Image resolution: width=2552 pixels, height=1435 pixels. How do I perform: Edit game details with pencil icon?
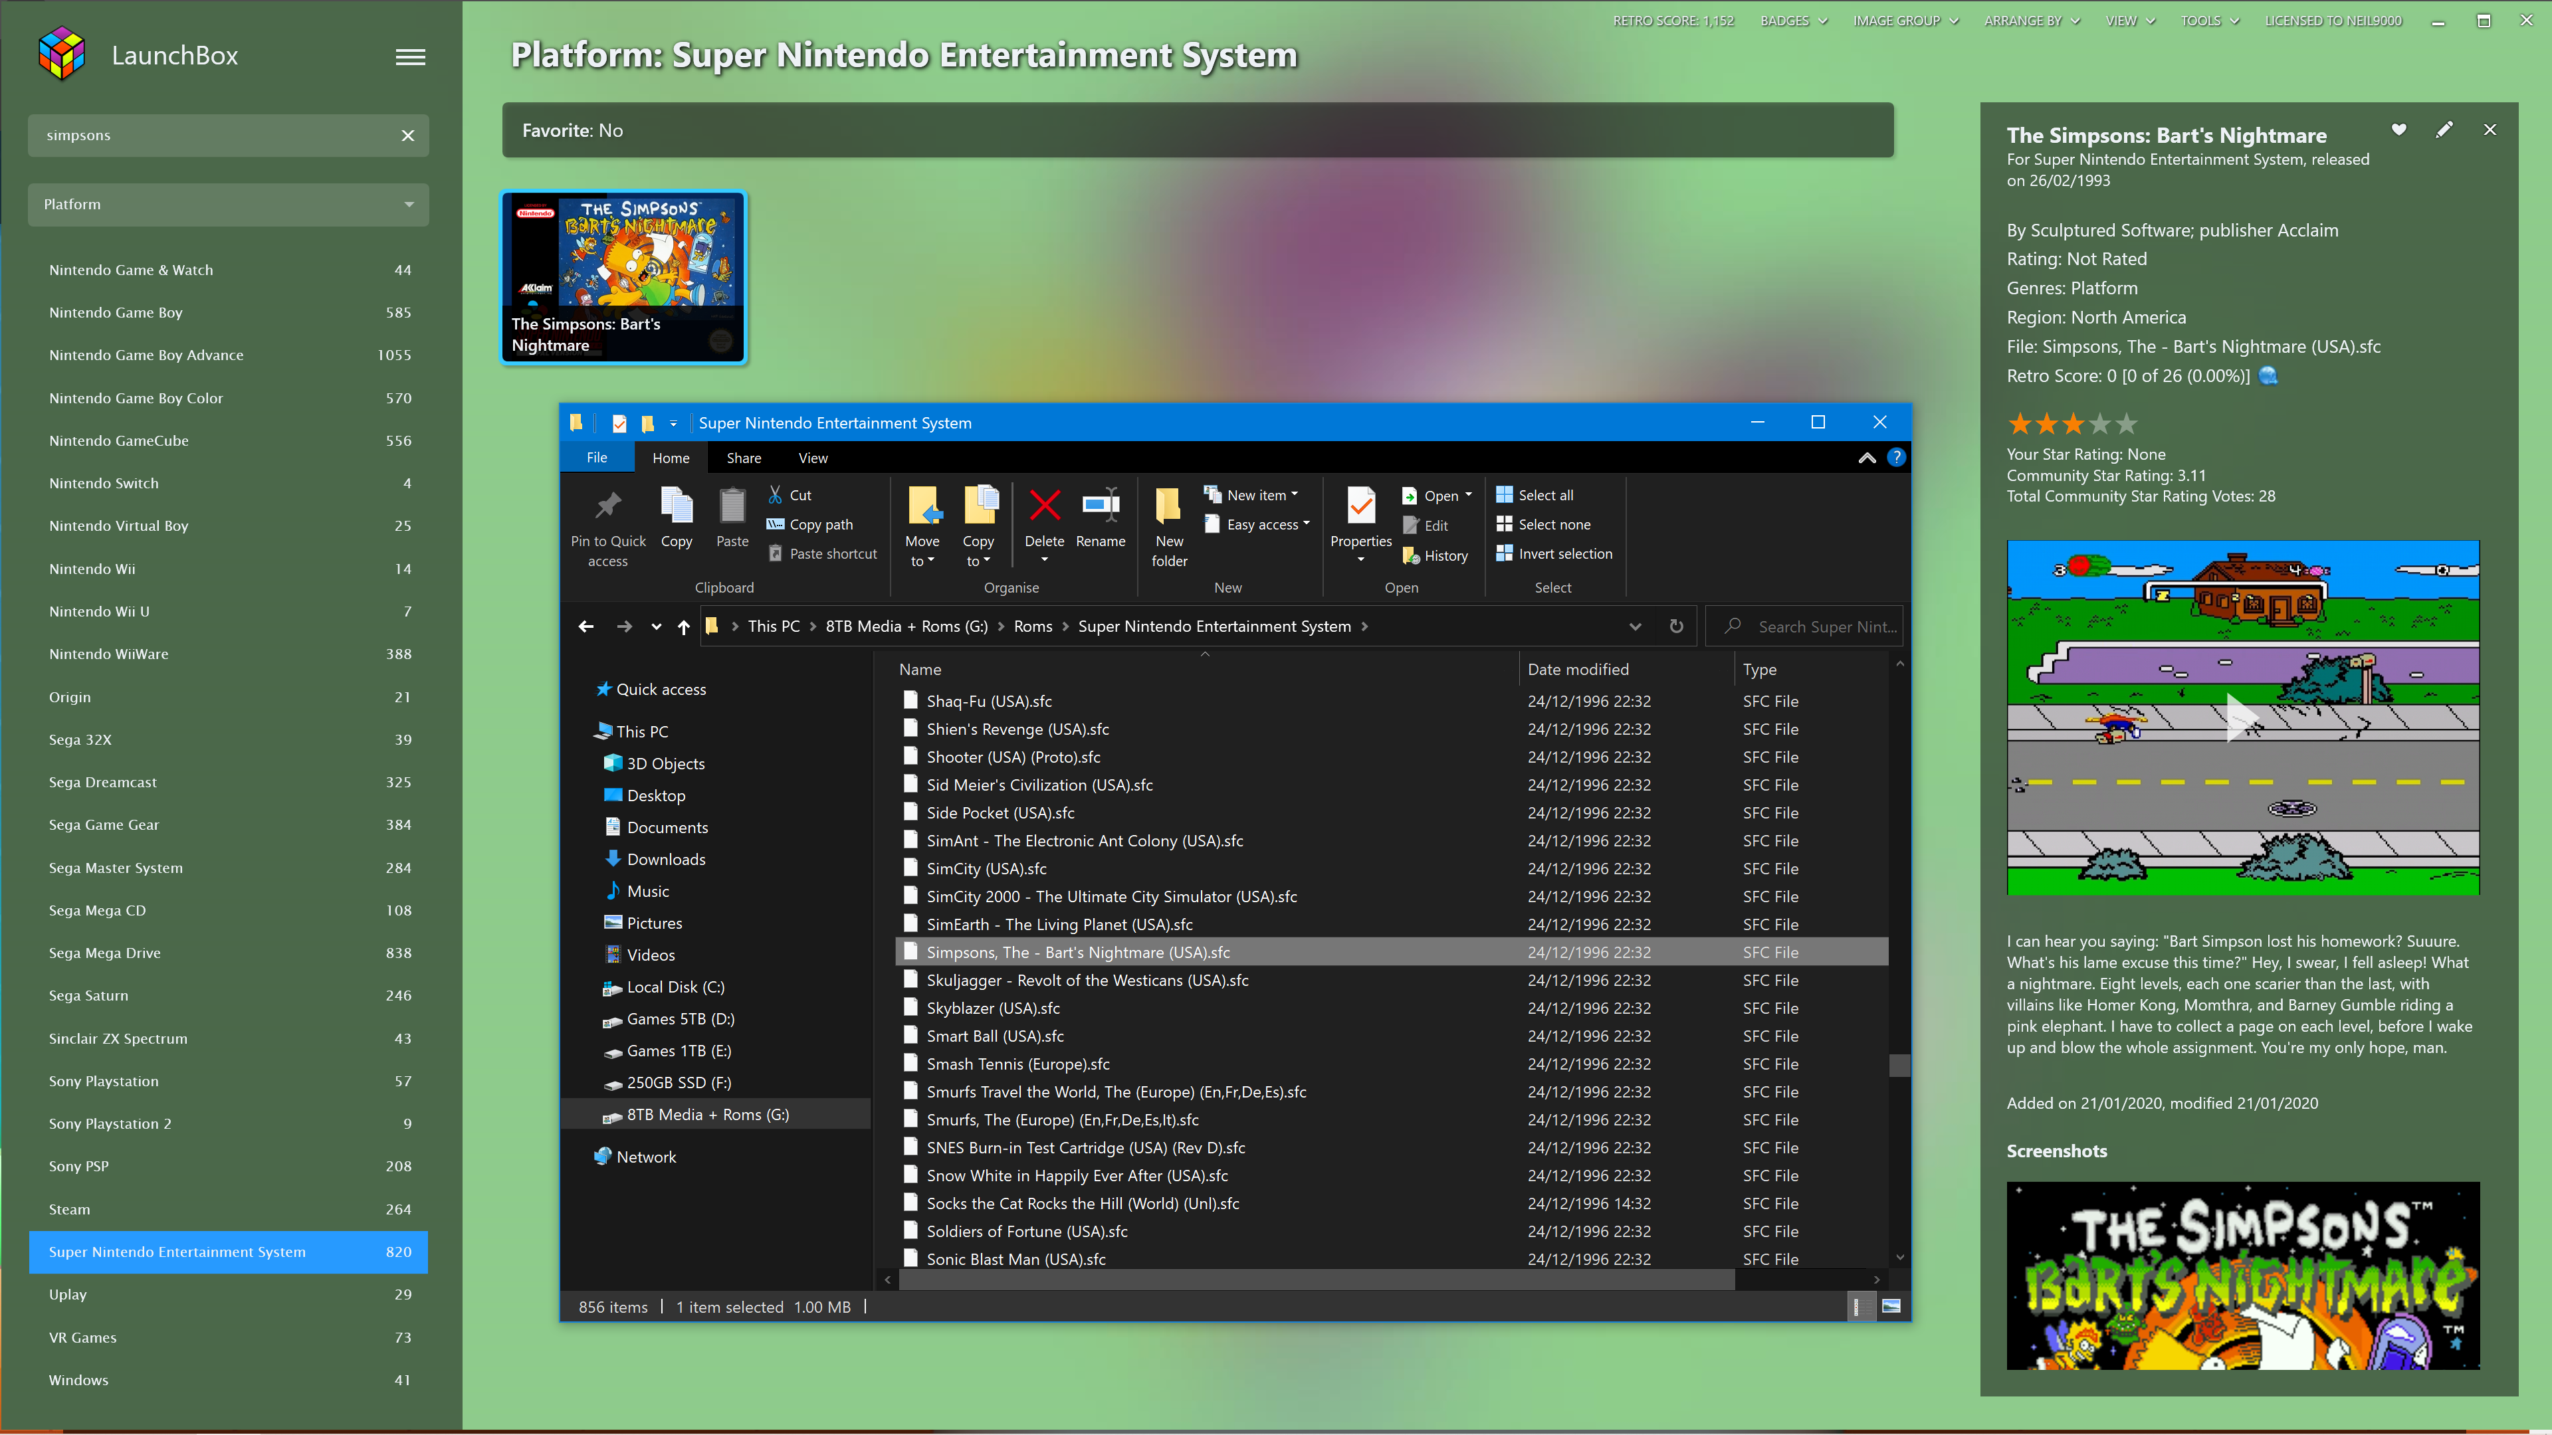point(2444,130)
